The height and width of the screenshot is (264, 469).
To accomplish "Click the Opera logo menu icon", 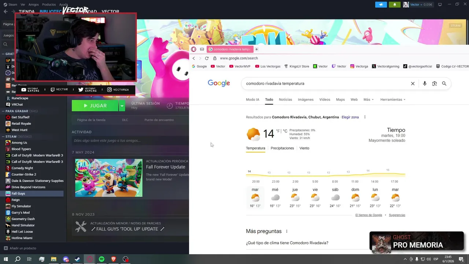I will point(193,49).
